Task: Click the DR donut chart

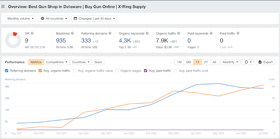Action: coord(13,40)
